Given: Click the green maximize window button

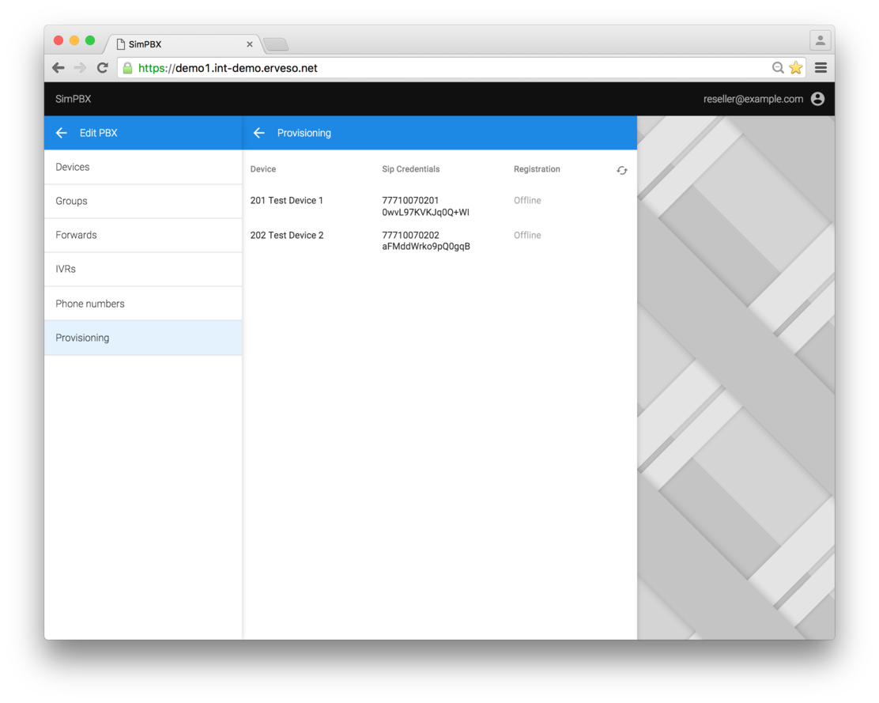Looking at the screenshot, I should [x=89, y=40].
